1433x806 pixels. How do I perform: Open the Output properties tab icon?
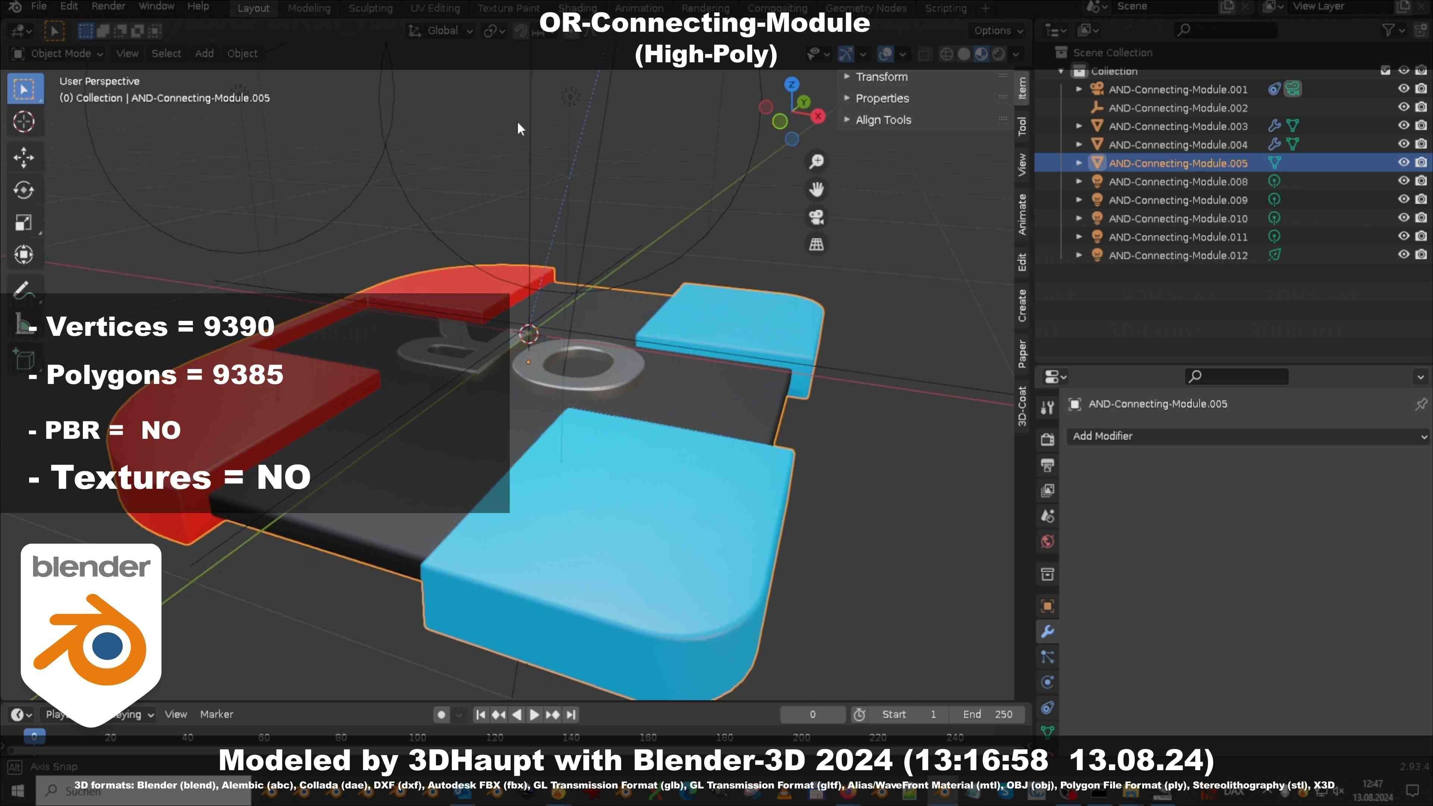[x=1048, y=465]
